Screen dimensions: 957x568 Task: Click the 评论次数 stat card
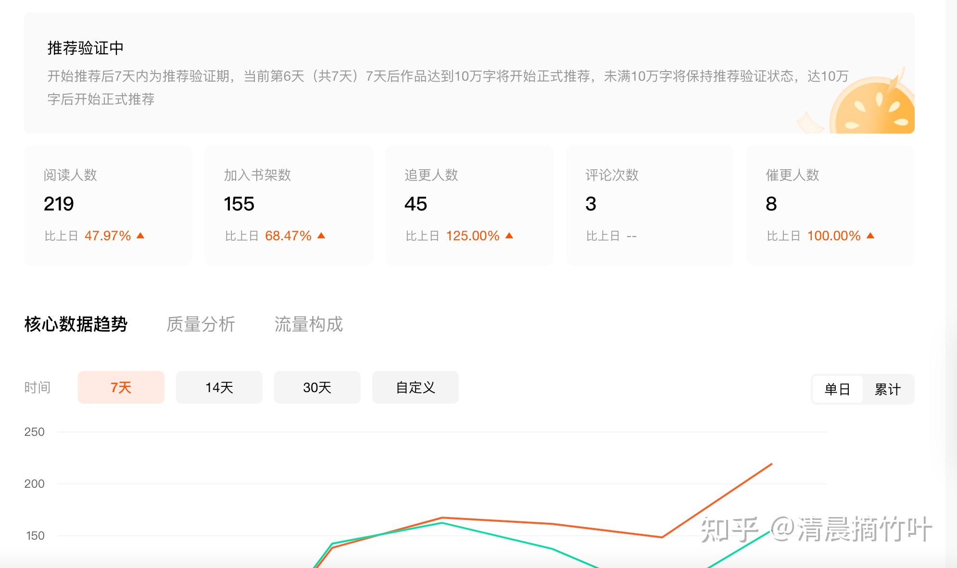pos(650,205)
